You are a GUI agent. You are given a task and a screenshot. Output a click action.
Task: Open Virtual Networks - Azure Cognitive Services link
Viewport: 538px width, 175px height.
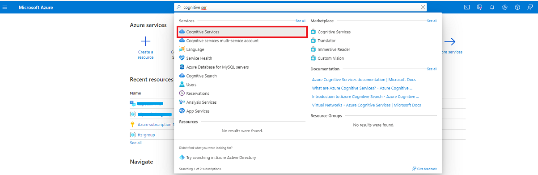click(366, 105)
